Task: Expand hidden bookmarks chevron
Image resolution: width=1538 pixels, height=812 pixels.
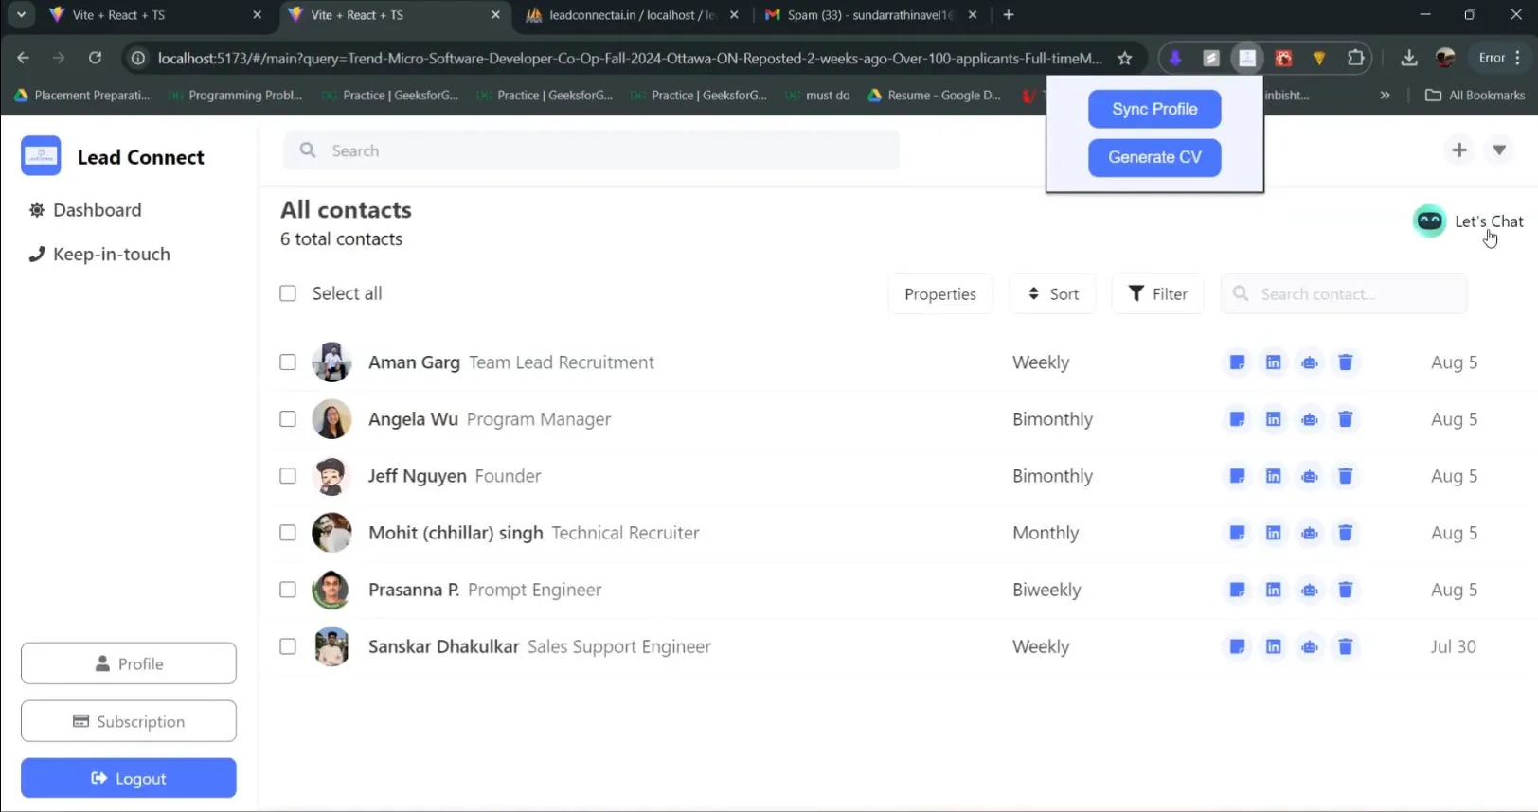Action: pos(1385,95)
